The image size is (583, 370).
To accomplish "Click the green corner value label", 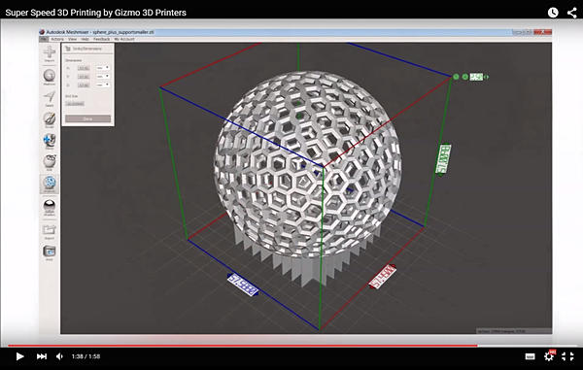I will [x=476, y=77].
